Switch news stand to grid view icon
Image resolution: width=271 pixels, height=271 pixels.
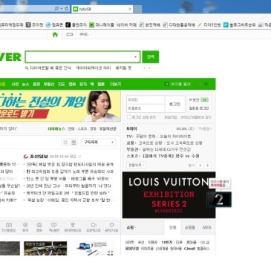point(65,143)
